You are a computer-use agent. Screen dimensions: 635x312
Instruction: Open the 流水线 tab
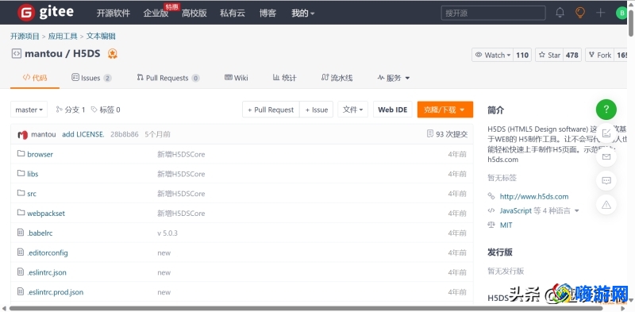(337, 78)
